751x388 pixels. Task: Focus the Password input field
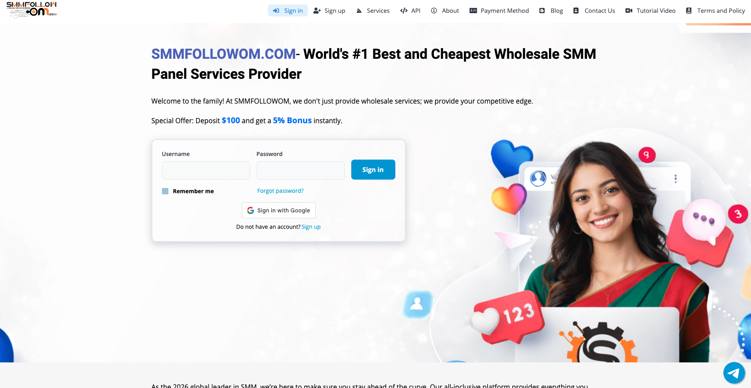click(x=301, y=170)
